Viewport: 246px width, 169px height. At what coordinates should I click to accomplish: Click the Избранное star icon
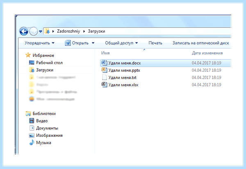pyautogui.click(x=28, y=55)
